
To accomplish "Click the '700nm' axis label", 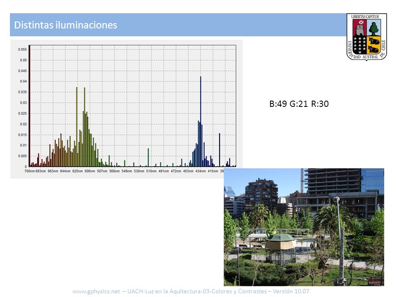I will coord(30,171).
